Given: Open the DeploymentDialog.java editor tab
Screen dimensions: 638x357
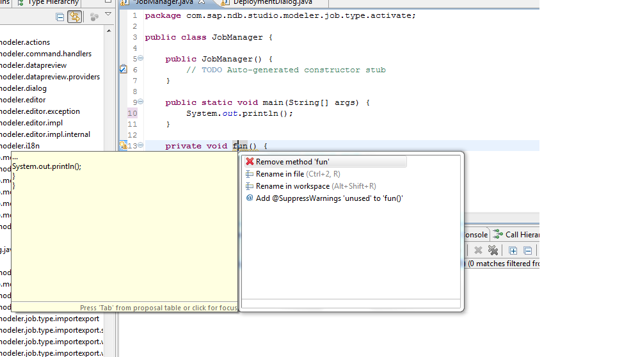Looking at the screenshot, I should [x=273, y=3].
